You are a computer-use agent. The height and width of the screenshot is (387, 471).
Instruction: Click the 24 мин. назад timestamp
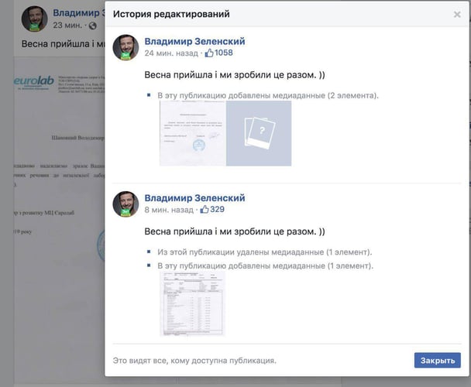click(169, 53)
